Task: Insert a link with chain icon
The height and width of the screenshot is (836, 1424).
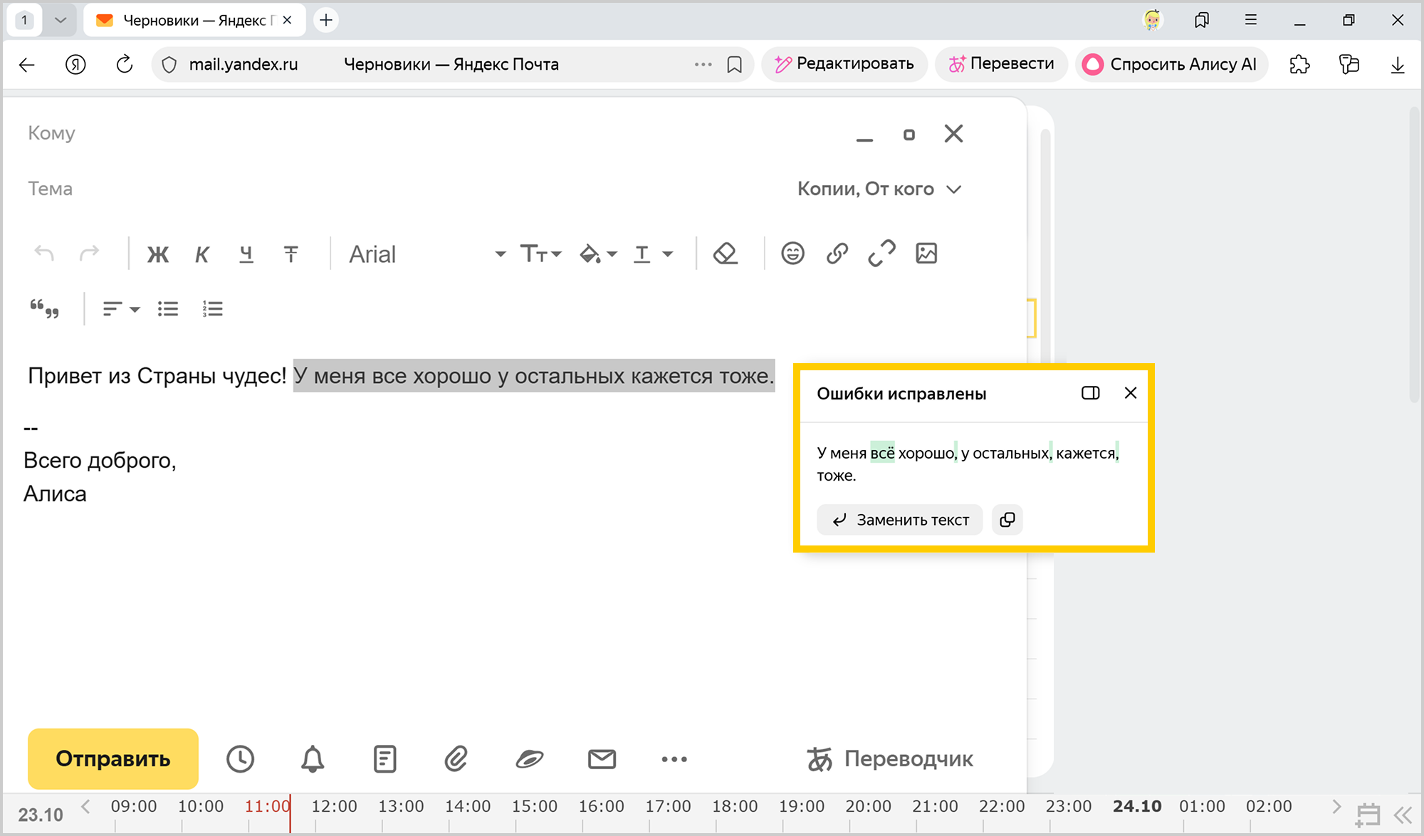Action: coord(837,254)
